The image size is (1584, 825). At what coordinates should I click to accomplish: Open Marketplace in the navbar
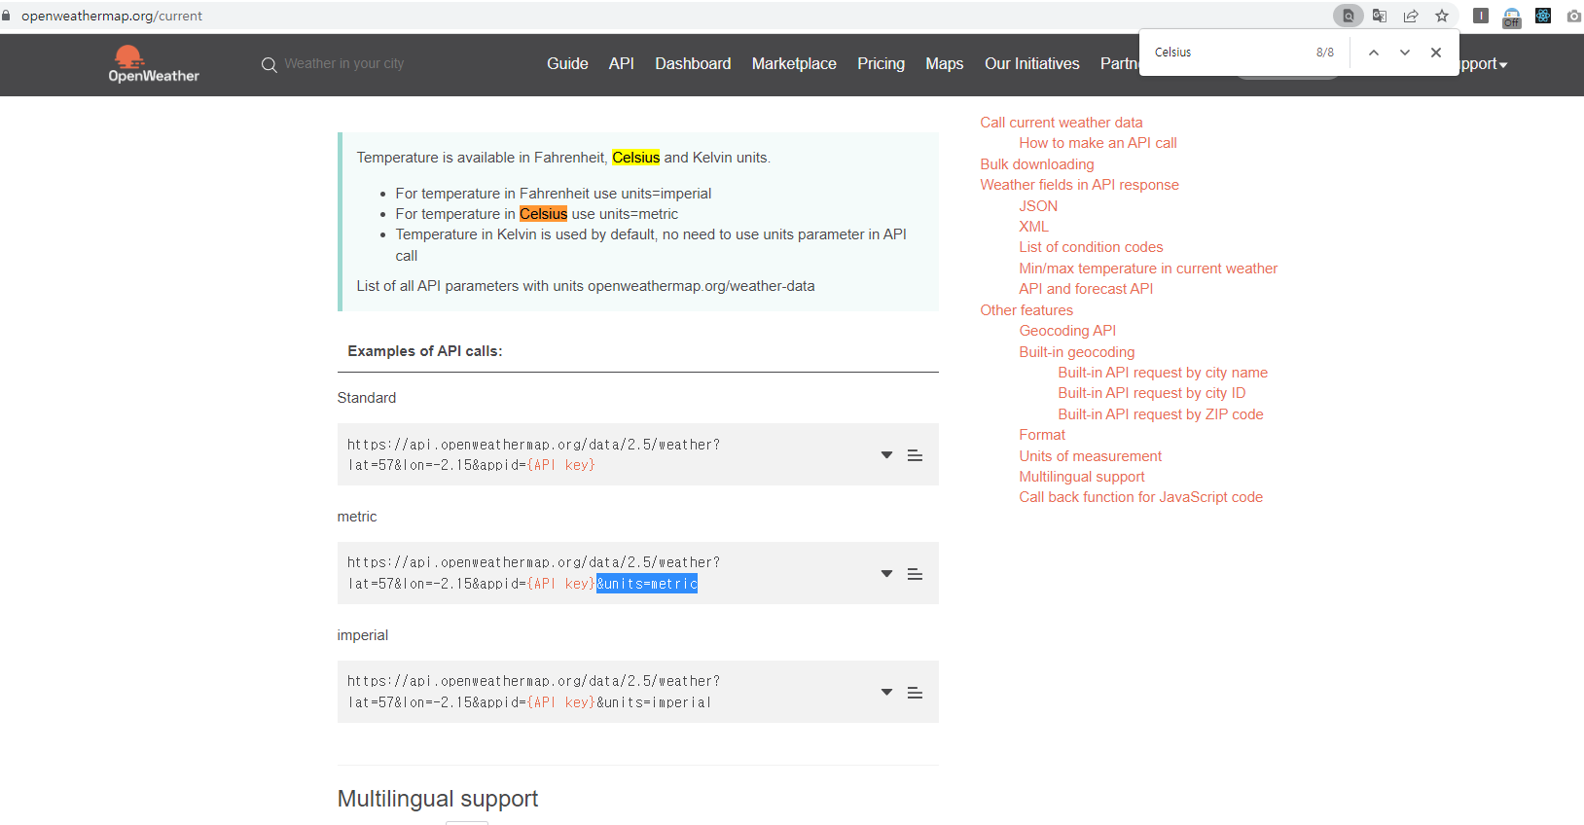794,63
